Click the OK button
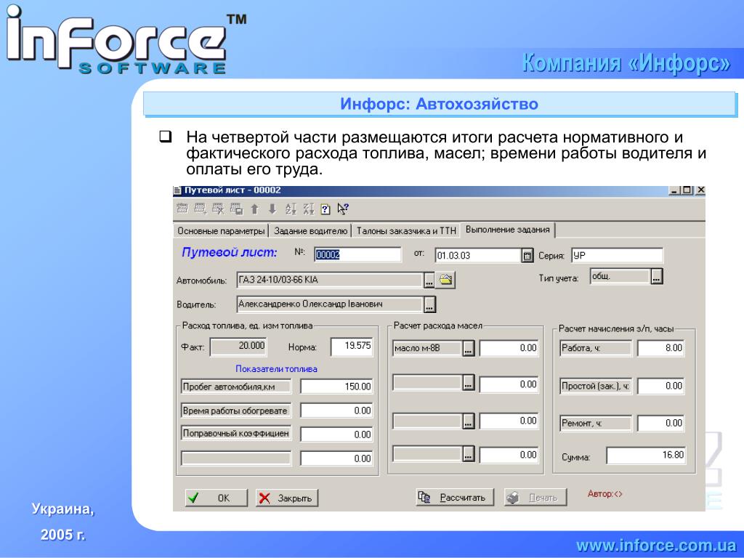This screenshot has height=558, width=744. tap(217, 498)
